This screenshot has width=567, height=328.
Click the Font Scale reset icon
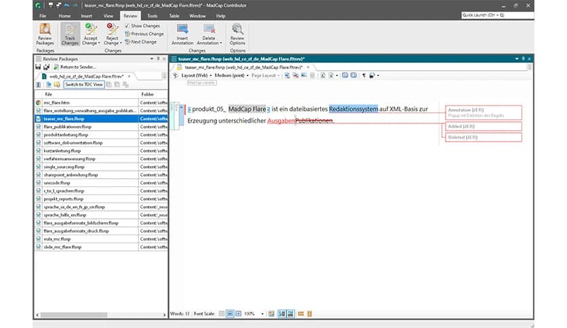point(230,314)
